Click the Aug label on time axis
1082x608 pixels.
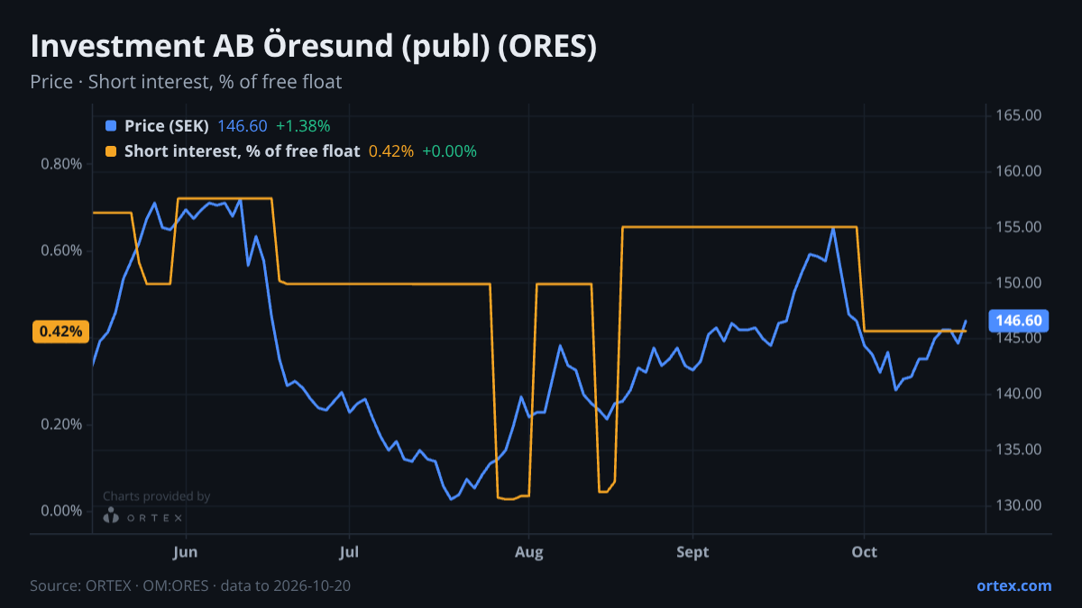point(529,551)
